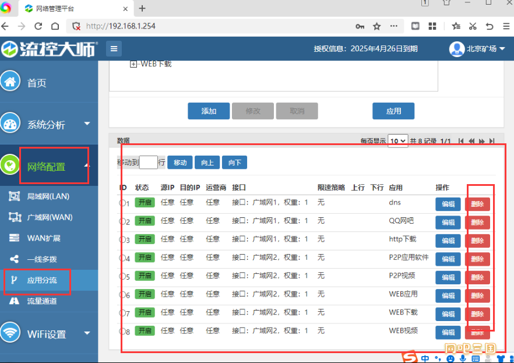Click the WiFi设置 wifi icon

coord(10,333)
